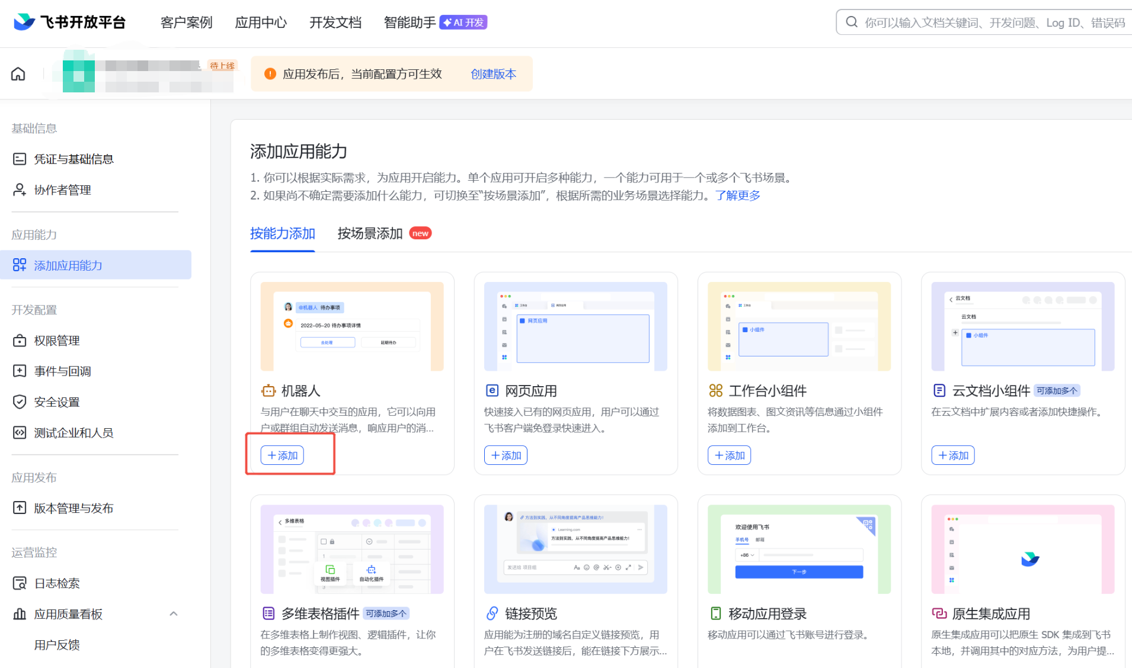Click 添加 button for 网页应用
1132x668 pixels.
(506, 455)
